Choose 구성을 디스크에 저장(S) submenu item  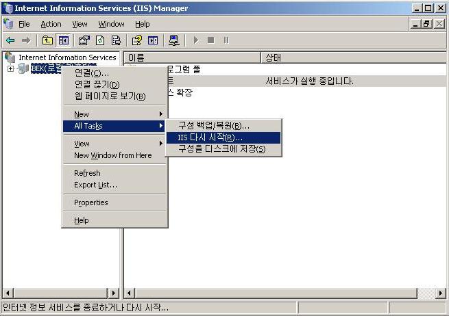223,149
